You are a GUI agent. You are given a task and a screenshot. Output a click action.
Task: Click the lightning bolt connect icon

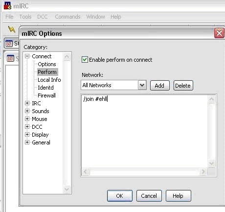click(12, 29)
